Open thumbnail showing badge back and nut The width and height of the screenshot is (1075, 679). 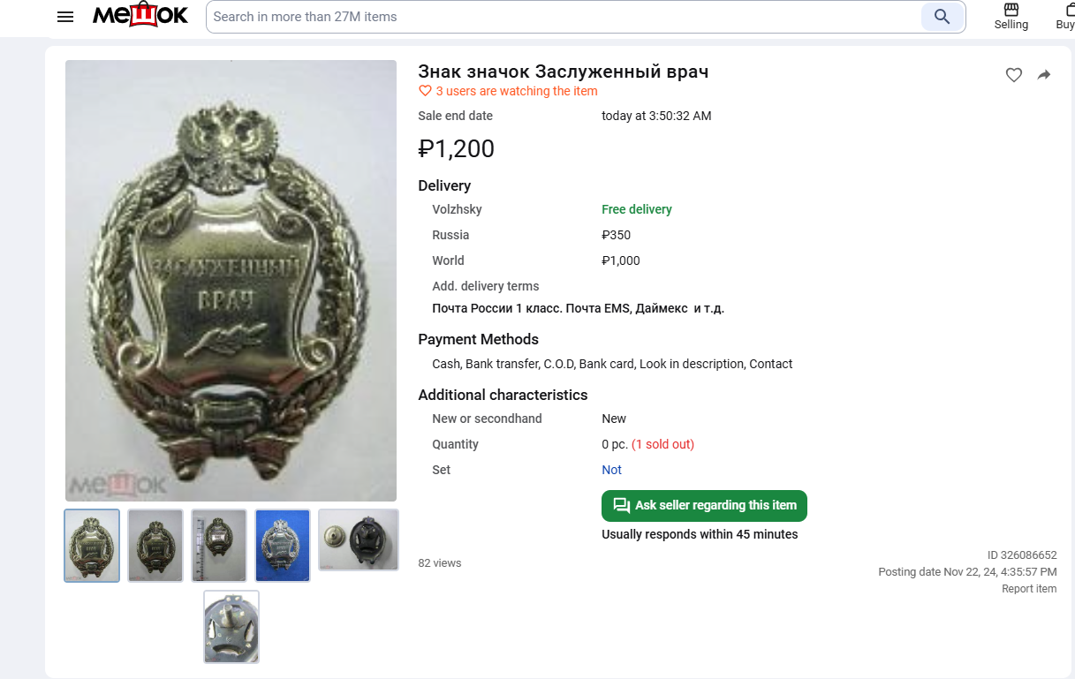click(359, 539)
